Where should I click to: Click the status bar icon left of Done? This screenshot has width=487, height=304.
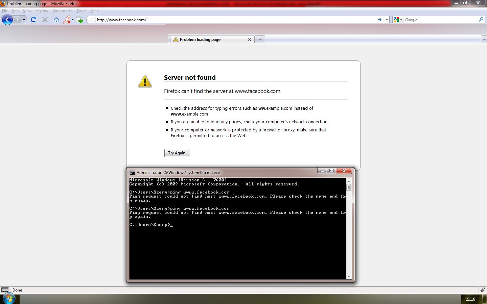click(5, 290)
